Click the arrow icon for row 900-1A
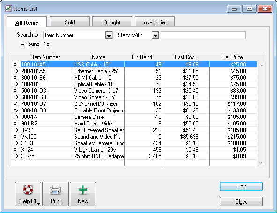The height and width of the screenshot is (213, 277). tap(16, 117)
